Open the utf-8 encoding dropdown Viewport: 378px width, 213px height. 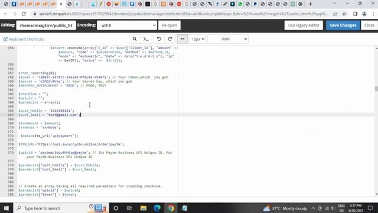click(127, 25)
